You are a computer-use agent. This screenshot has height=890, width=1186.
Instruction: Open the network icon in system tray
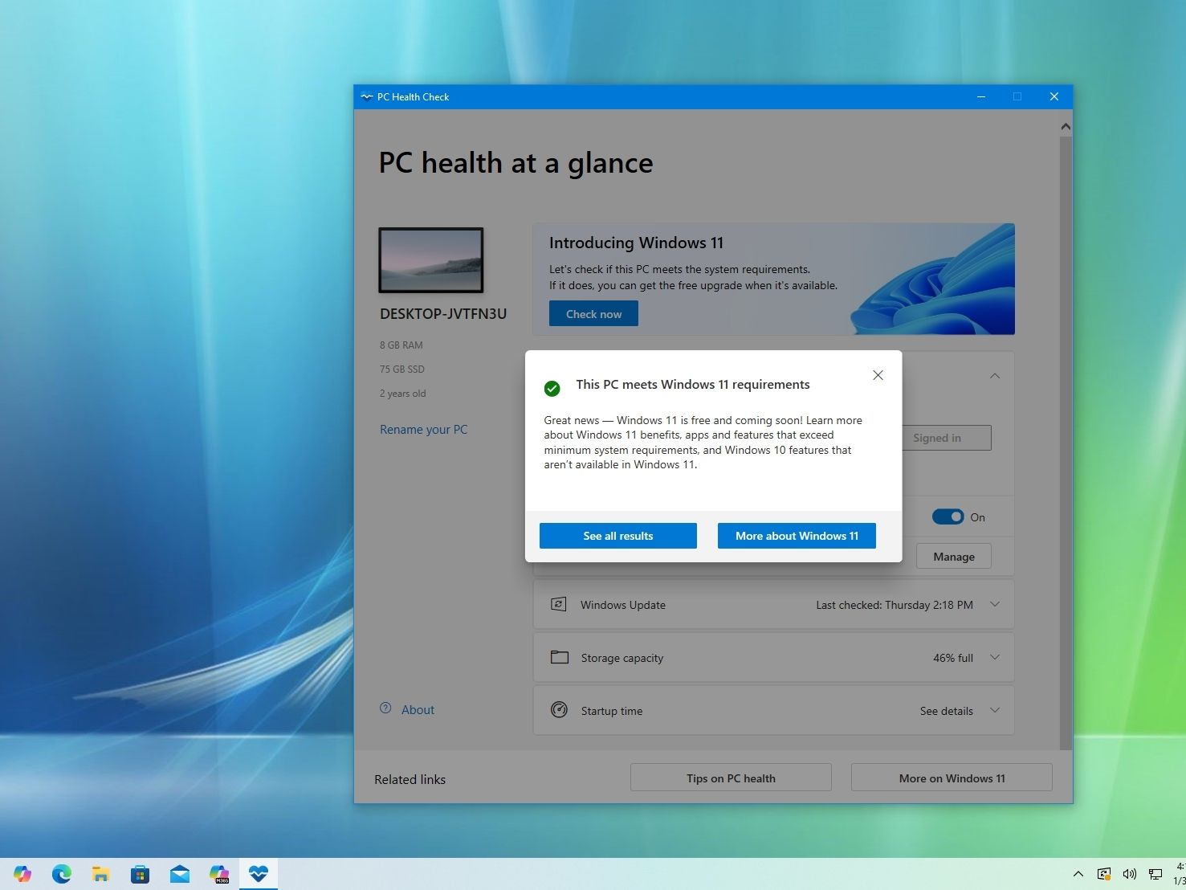click(x=1155, y=874)
